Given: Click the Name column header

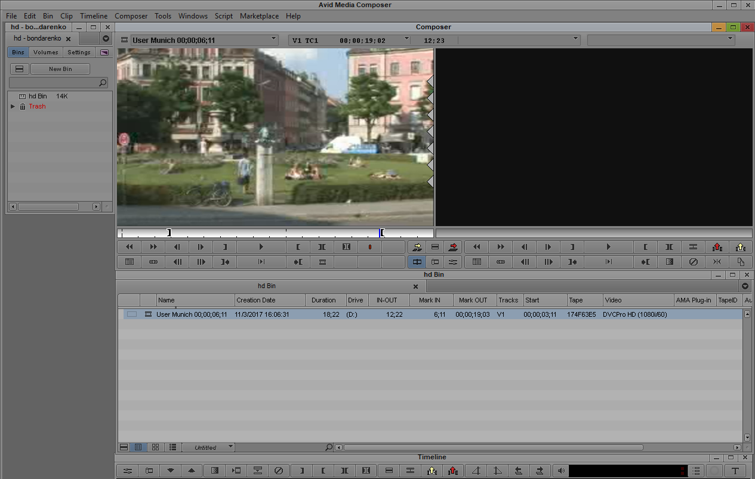Looking at the screenshot, I should [196, 300].
